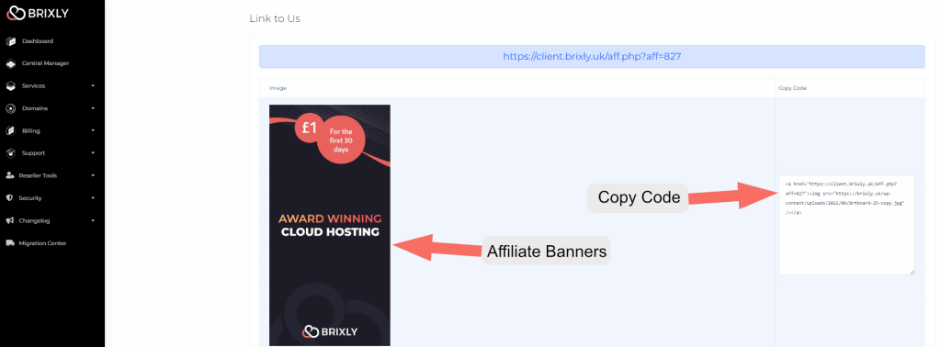Click the Security shield icon
941x347 pixels.
click(x=9, y=197)
